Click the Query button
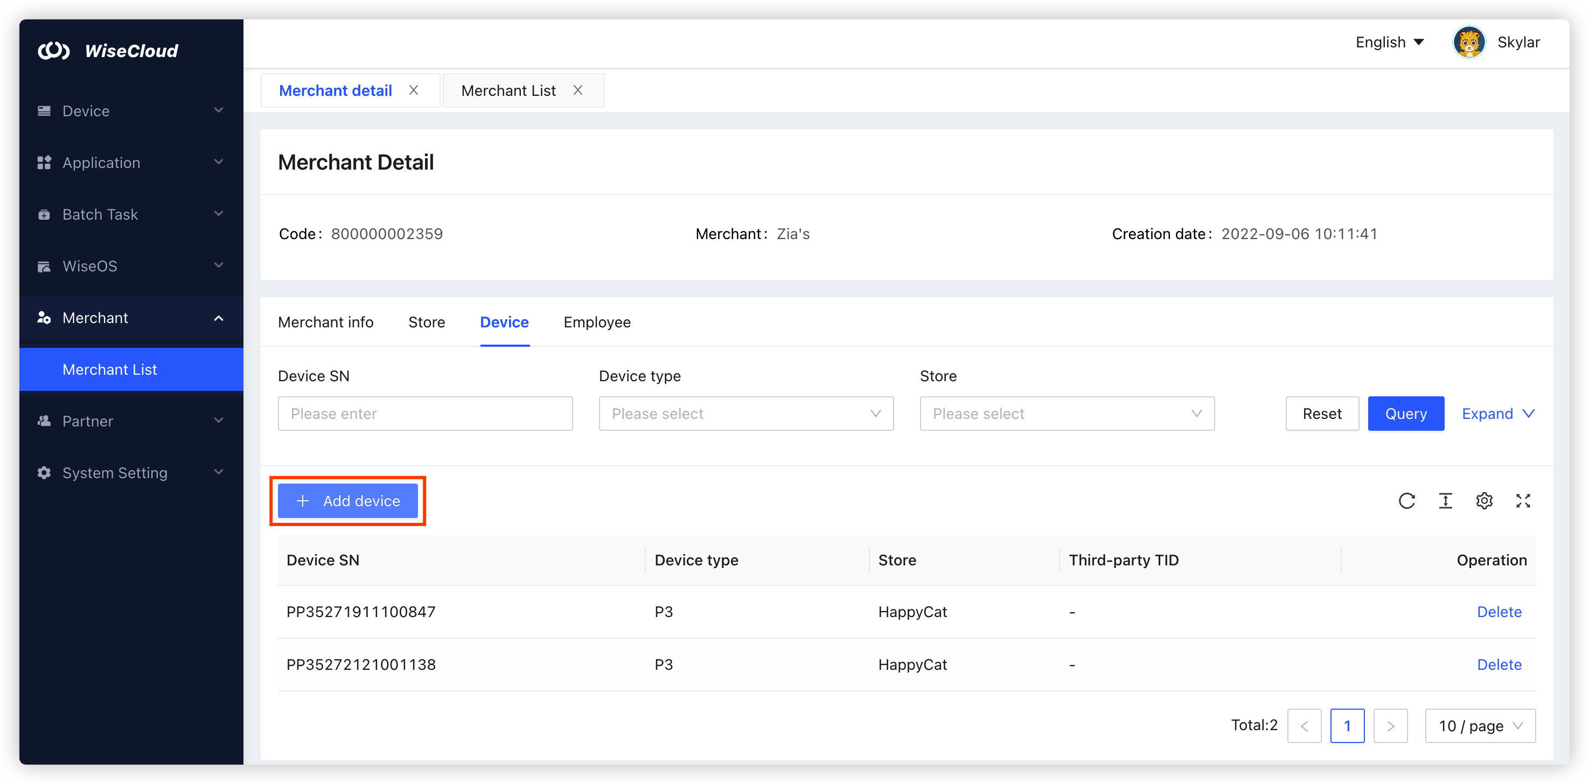1589x784 pixels. point(1405,414)
